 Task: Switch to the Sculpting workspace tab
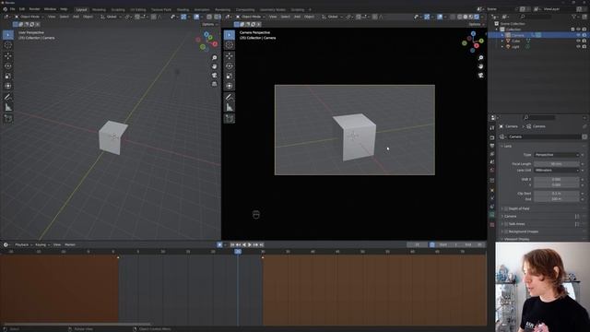(x=118, y=10)
